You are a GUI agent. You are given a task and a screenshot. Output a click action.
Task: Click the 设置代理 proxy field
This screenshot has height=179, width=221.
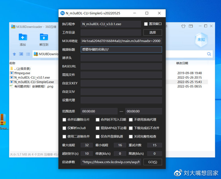121,100
